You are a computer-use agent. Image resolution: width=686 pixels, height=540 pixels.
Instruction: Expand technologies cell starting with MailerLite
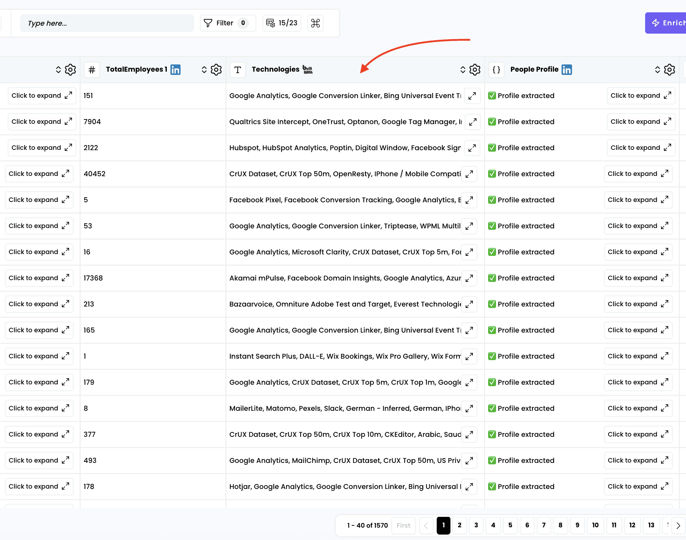click(469, 408)
